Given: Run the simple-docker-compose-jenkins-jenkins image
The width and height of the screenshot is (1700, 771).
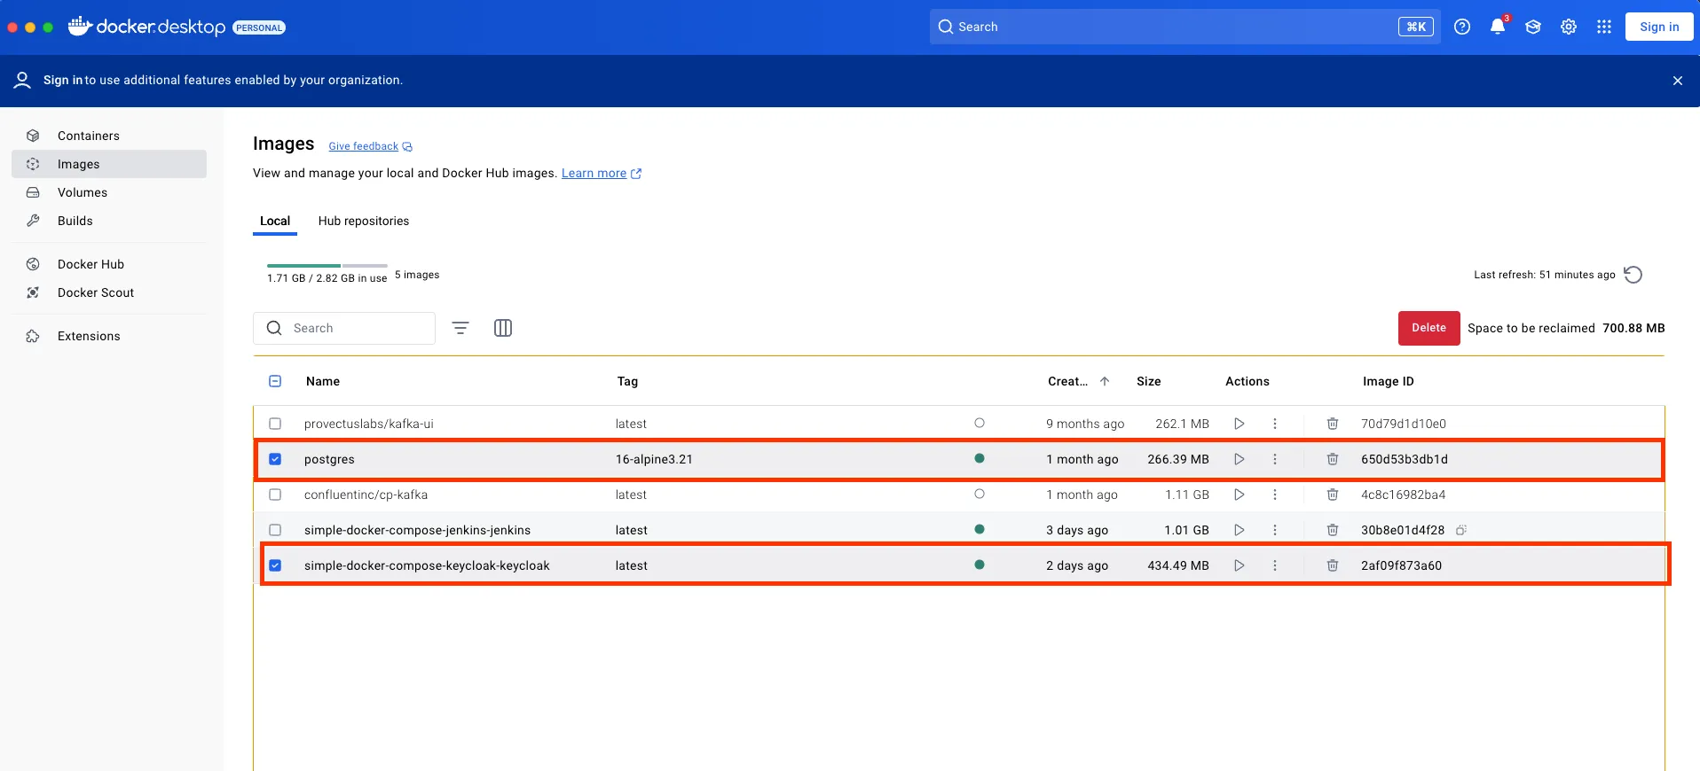Looking at the screenshot, I should point(1240,530).
